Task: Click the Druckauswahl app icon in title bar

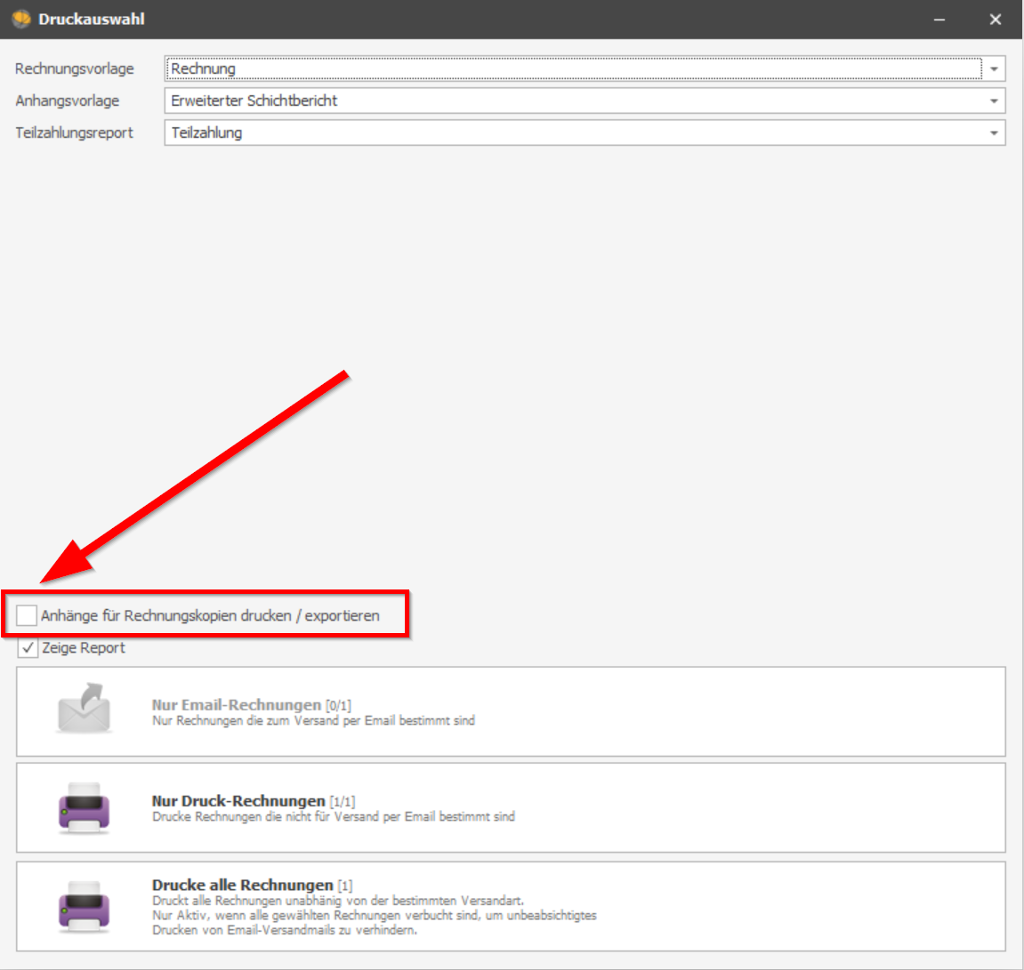Action: coord(20,19)
